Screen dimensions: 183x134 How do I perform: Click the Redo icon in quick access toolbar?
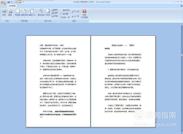(16, 2)
